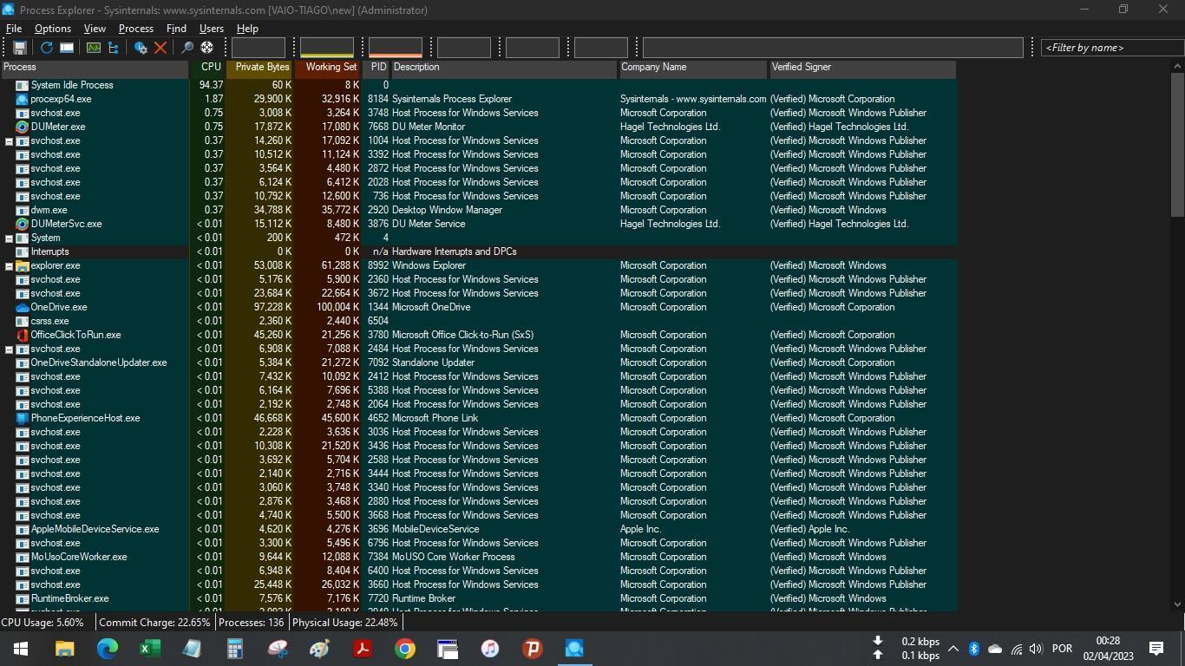
Task: Open Google Chrome from the taskbar
Action: pos(405,648)
